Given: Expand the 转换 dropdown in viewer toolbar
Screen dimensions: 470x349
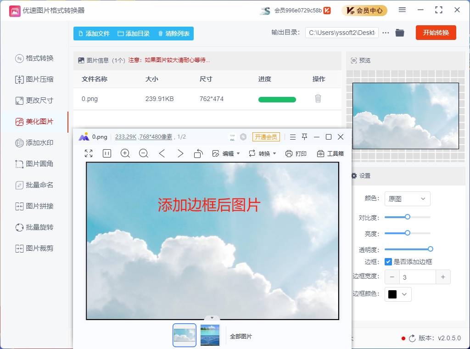Looking at the screenshot, I should 262,154.
